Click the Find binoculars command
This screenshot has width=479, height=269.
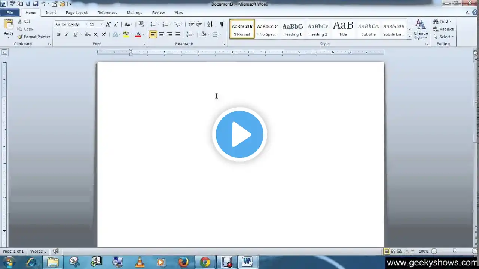pos(442,21)
